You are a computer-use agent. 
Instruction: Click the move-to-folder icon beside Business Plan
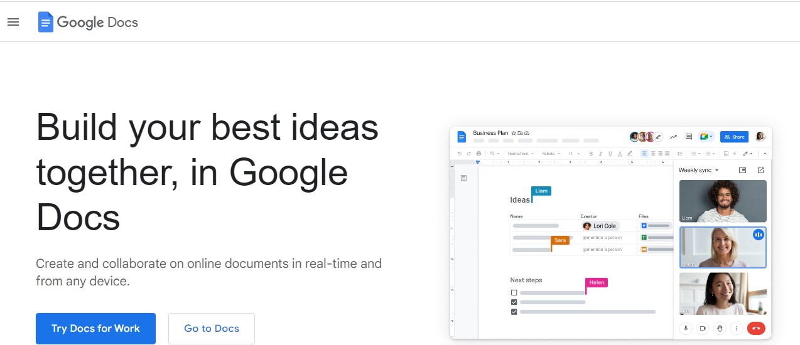(520, 133)
